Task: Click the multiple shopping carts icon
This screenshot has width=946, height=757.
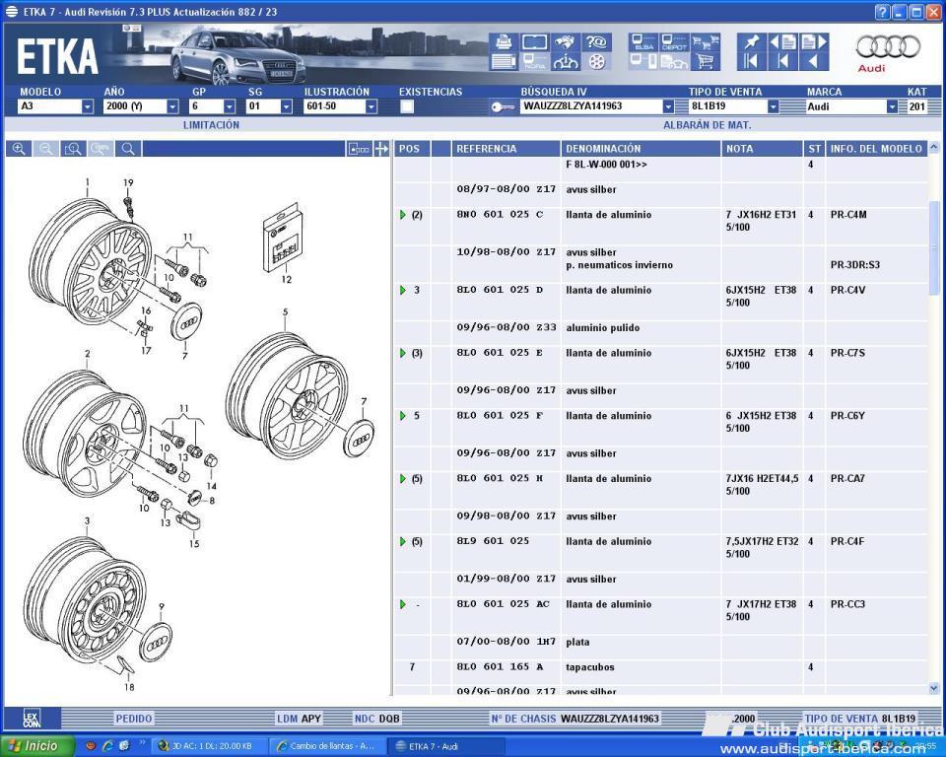Action: tap(706, 41)
